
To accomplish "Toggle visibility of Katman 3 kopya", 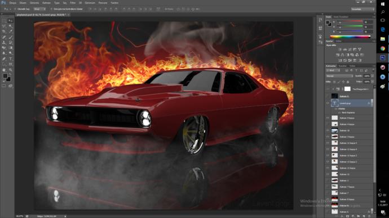I will coord(328,137).
